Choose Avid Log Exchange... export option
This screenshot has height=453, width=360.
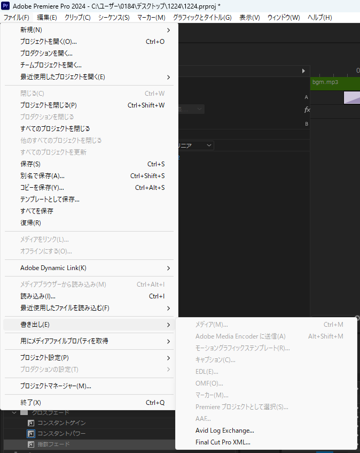[x=224, y=431]
